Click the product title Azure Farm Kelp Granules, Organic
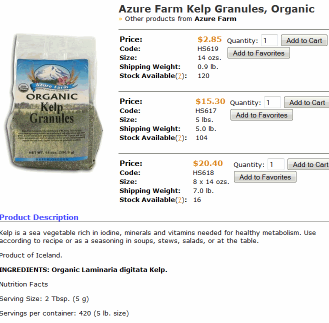 (x=216, y=9)
